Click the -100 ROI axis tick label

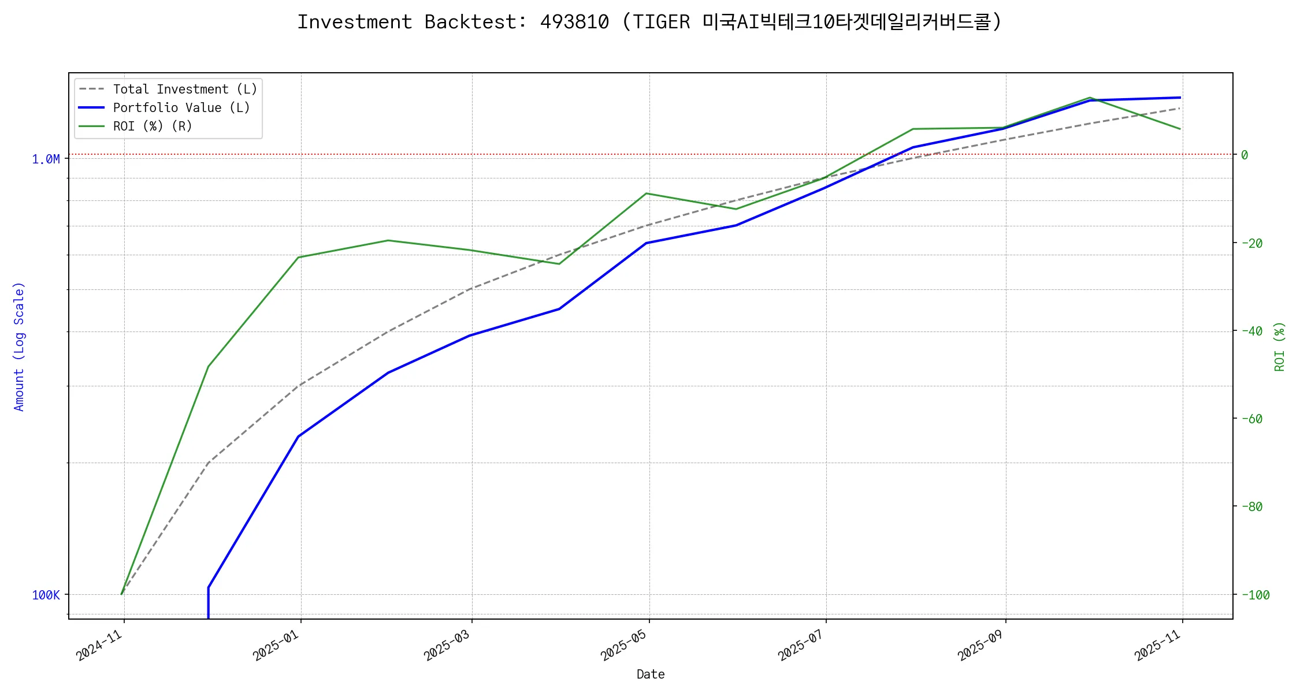pyautogui.click(x=1255, y=595)
